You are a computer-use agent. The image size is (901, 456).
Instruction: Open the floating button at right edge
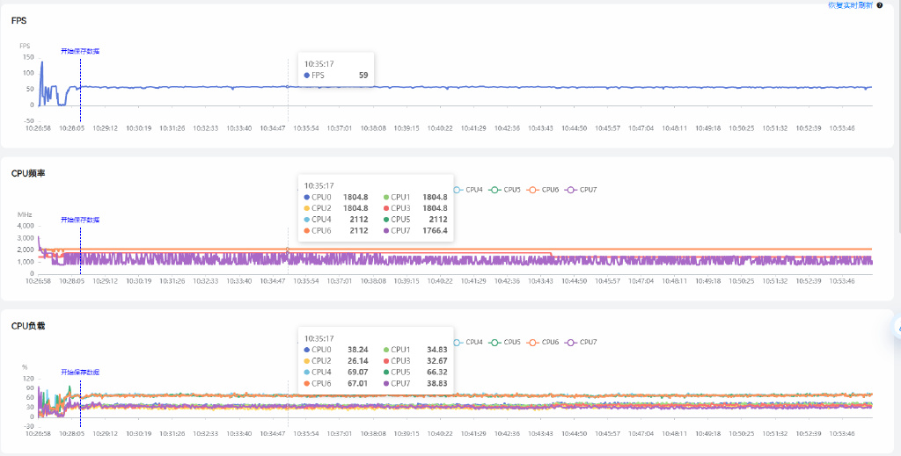click(x=897, y=328)
